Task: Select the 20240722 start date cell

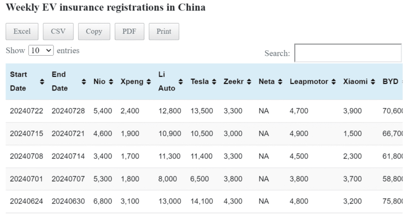Action: (x=26, y=111)
